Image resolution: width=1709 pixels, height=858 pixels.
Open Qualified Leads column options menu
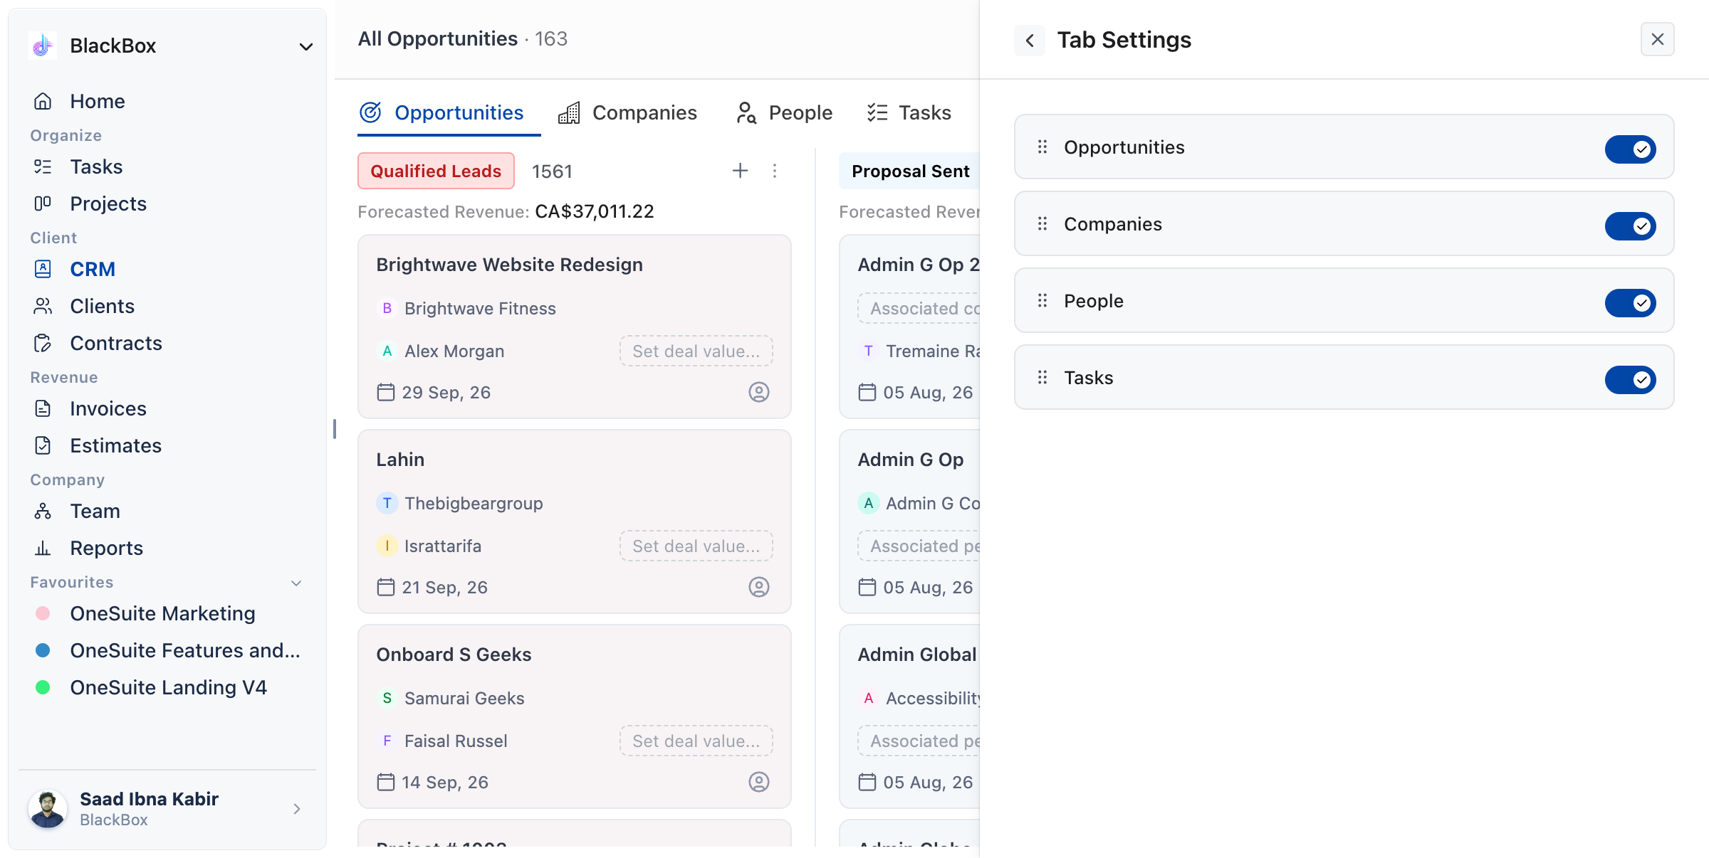click(775, 171)
